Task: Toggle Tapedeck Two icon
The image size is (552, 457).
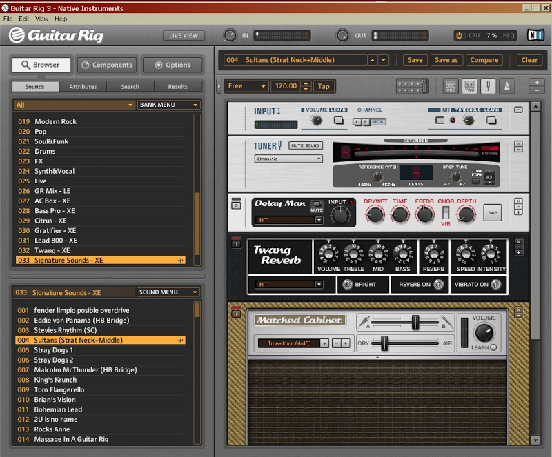Action: pos(469,86)
